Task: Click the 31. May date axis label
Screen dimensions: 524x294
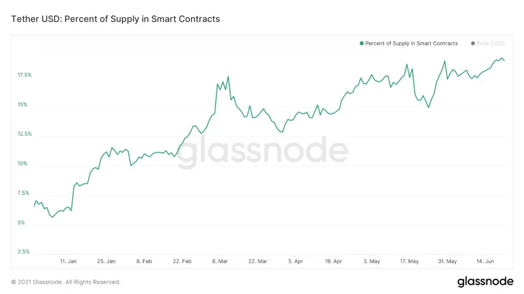Action: (448, 261)
